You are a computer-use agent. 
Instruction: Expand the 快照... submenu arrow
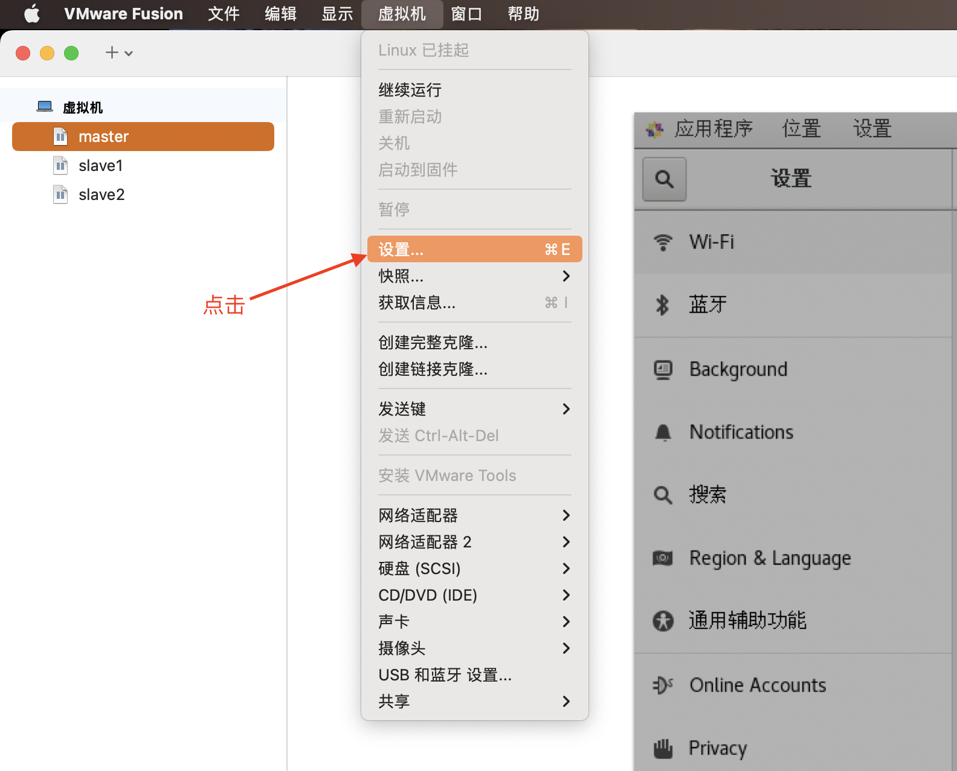566,276
